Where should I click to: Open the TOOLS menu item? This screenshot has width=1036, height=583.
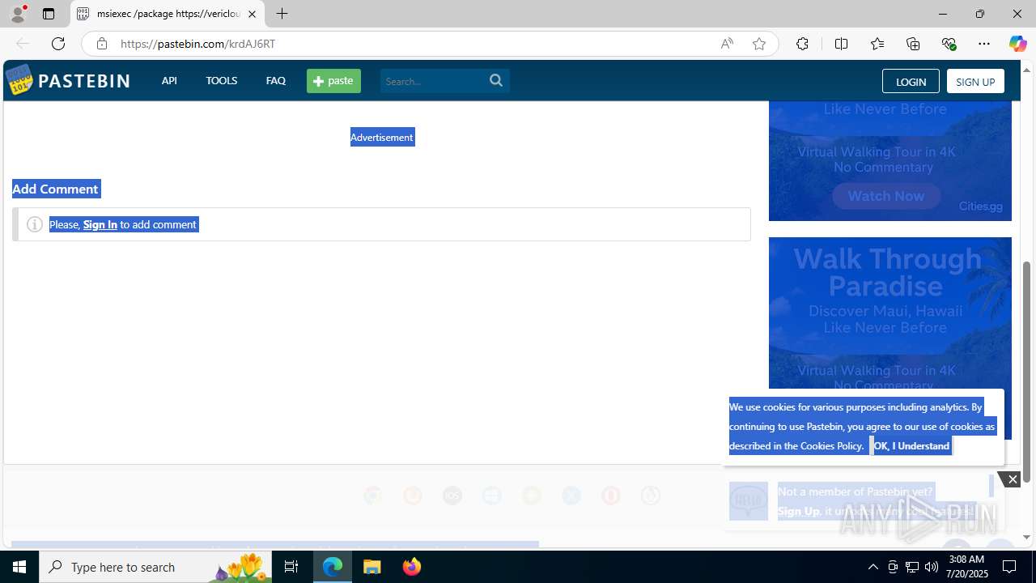pyautogui.click(x=221, y=80)
